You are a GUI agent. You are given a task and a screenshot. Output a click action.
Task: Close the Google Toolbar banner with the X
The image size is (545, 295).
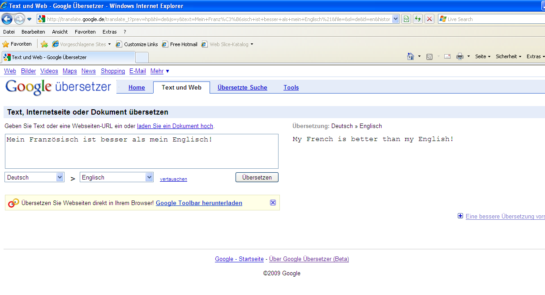(273, 203)
